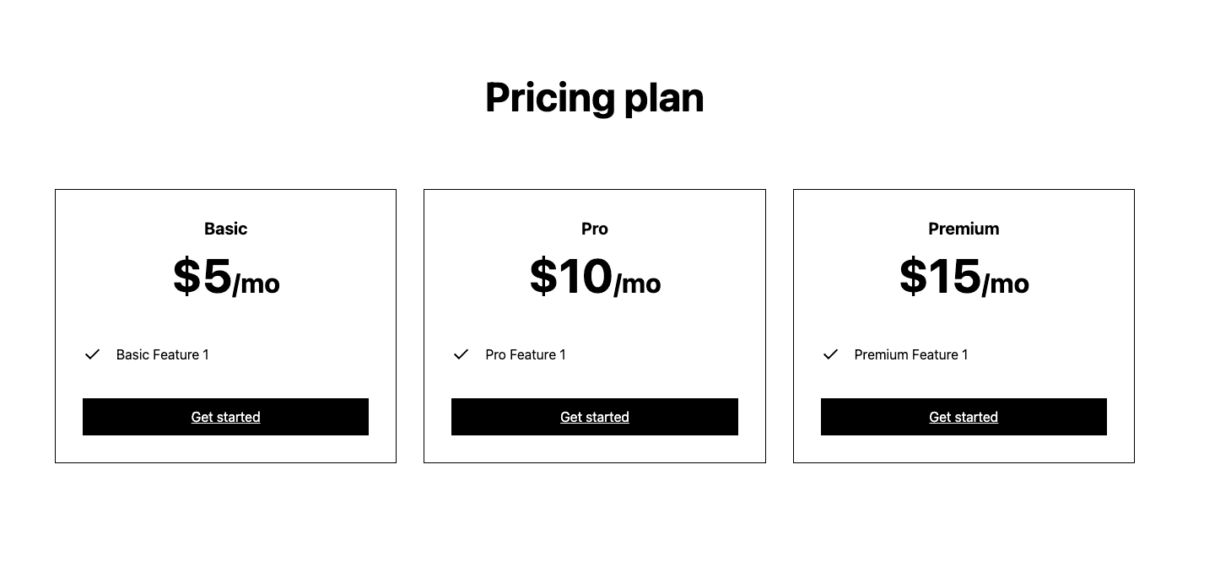The width and height of the screenshot is (1231, 578).
Task: Click the Basic plan title
Action: [225, 228]
